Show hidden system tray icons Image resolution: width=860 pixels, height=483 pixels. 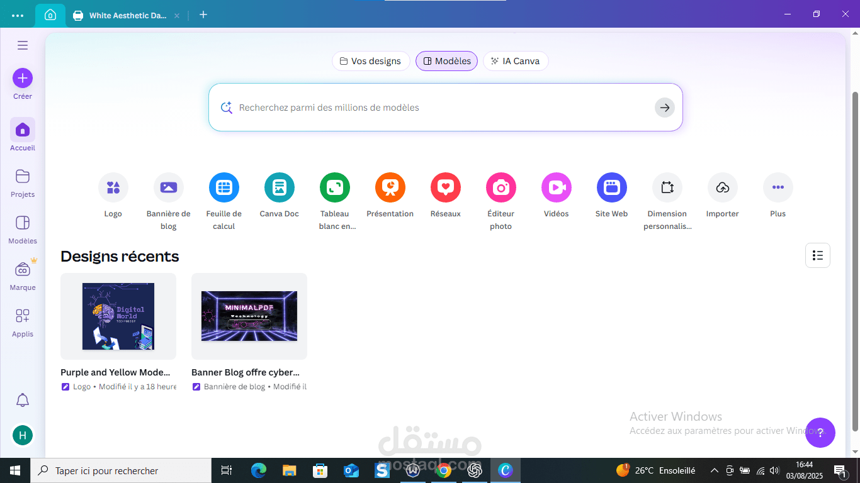[x=715, y=470]
